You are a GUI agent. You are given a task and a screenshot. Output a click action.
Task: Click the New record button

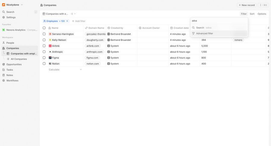247,5
